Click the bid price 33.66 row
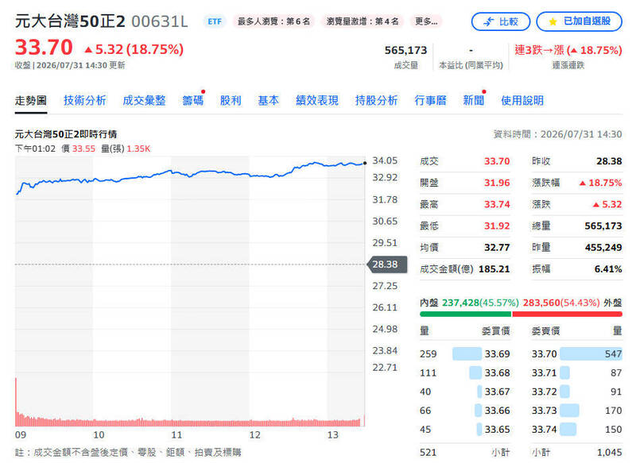 [465, 411]
